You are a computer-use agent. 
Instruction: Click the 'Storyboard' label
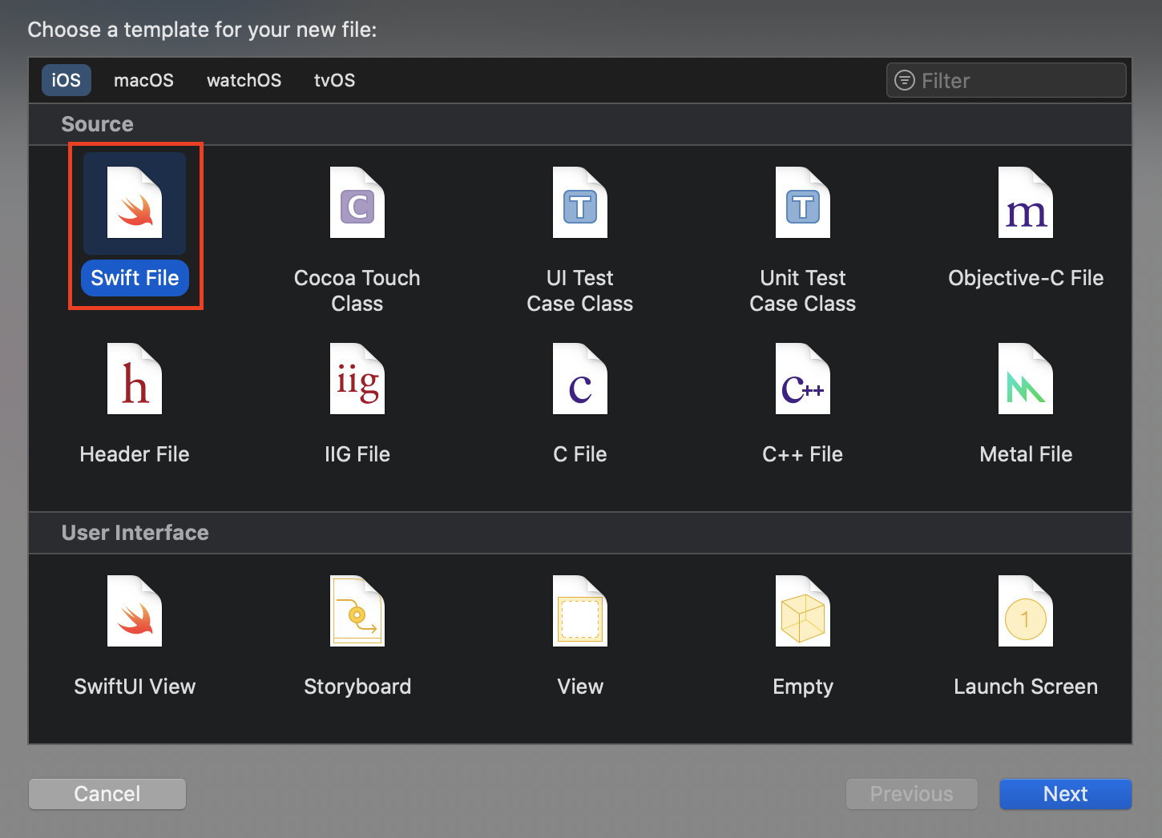[357, 687]
